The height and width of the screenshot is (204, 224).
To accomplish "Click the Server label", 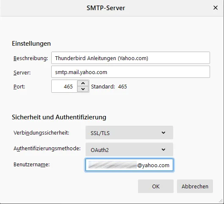I will [x=22, y=72].
